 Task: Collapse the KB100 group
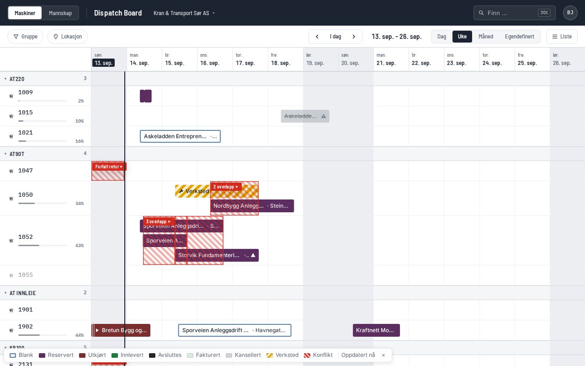[5, 347]
